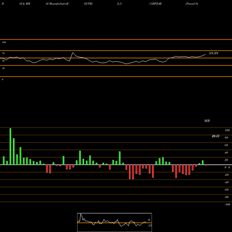232x232 pixels.
Task: Click the -100 axis label on MR panel
Action: [x=227, y=205]
